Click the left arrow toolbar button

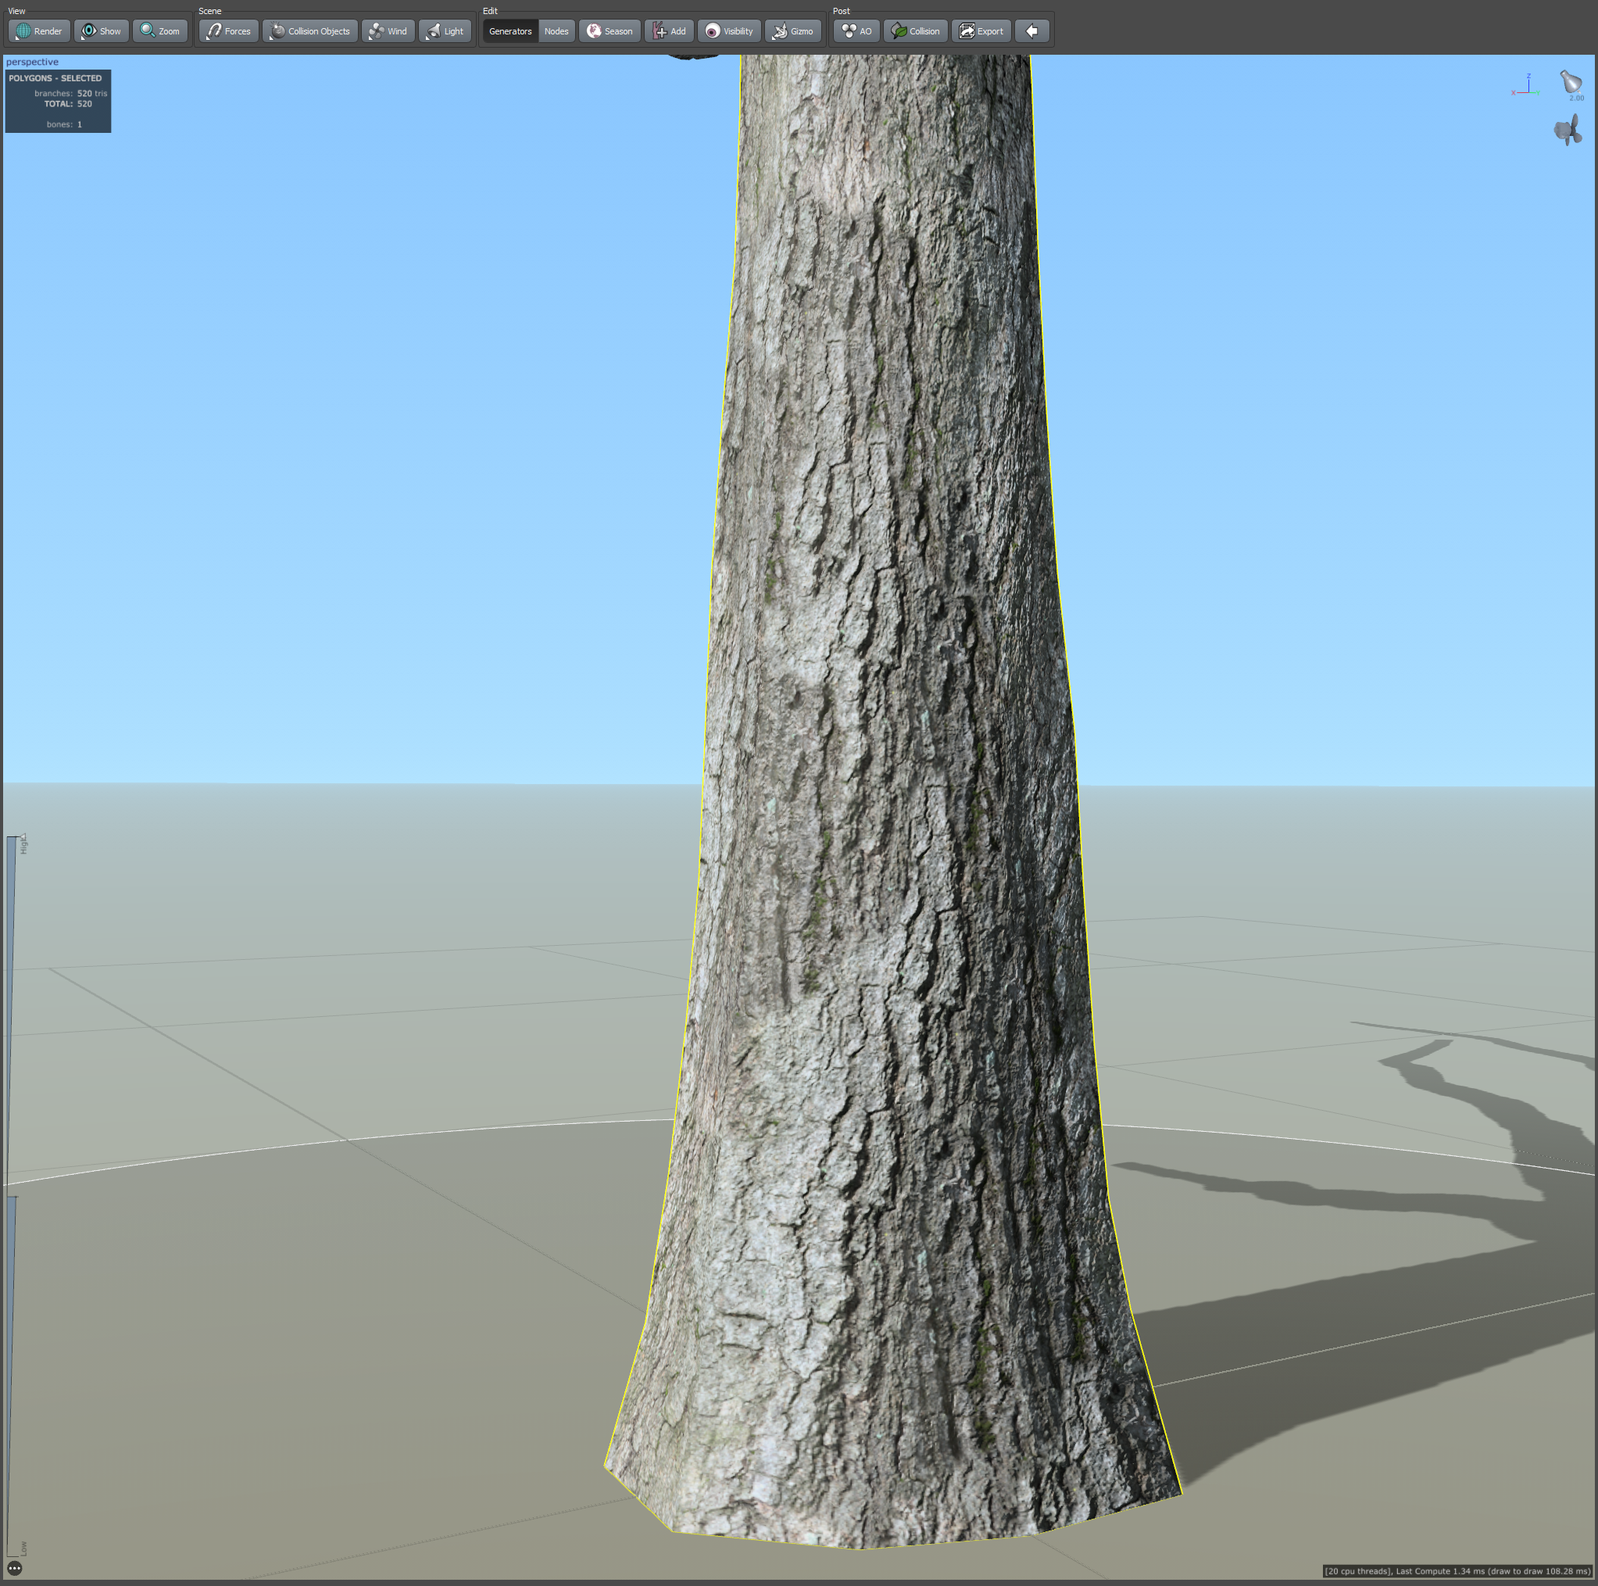1031,31
